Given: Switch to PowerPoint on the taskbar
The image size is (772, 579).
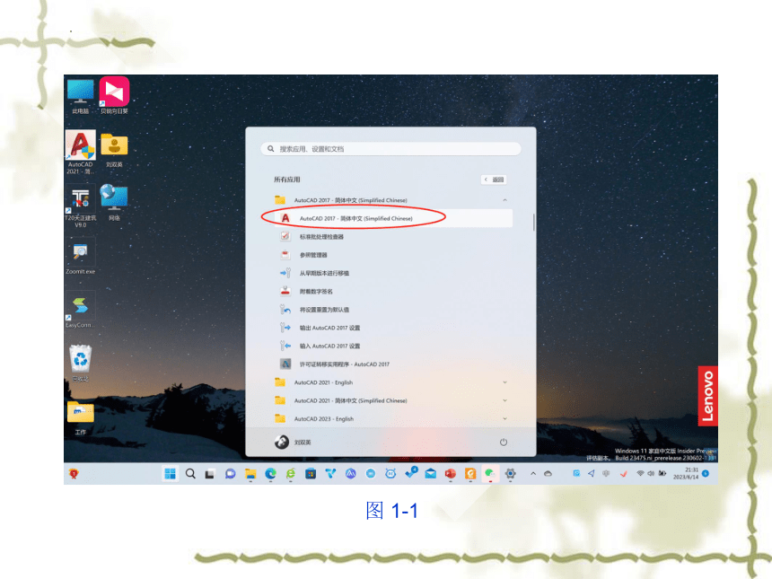Looking at the screenshot, I should click(x=450, y=474).
